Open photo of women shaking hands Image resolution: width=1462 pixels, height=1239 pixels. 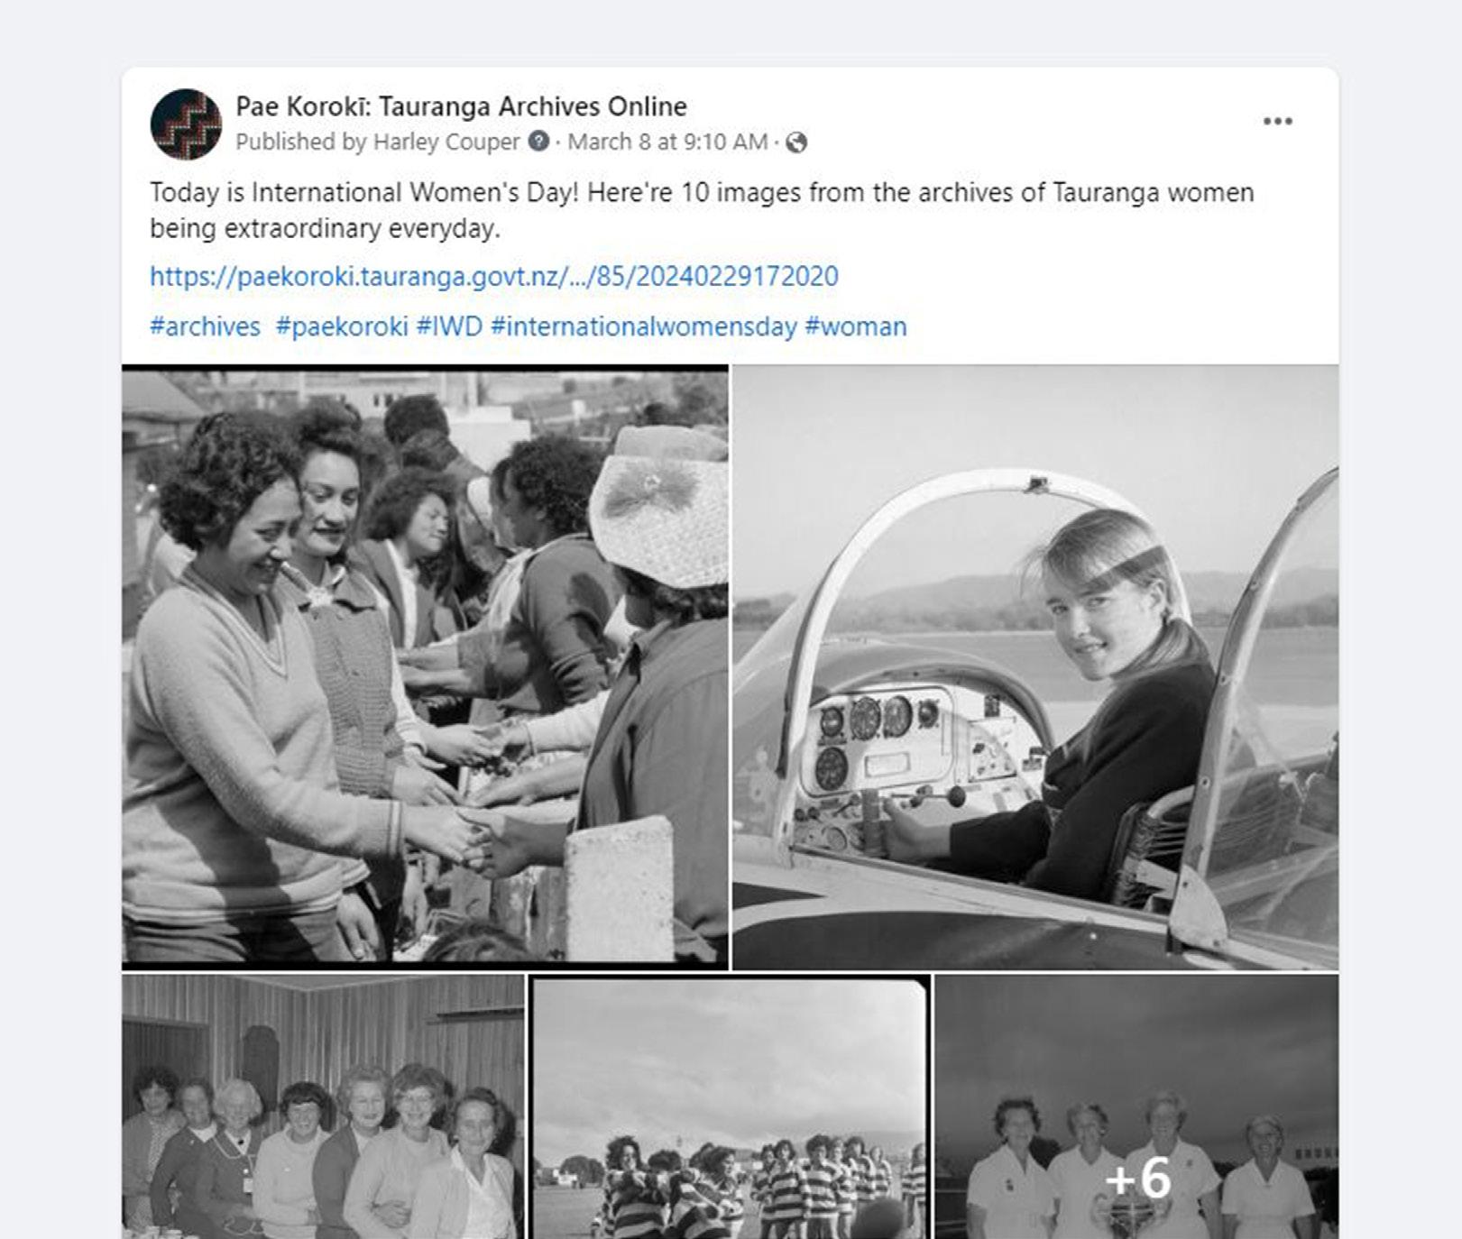[425, 667]
